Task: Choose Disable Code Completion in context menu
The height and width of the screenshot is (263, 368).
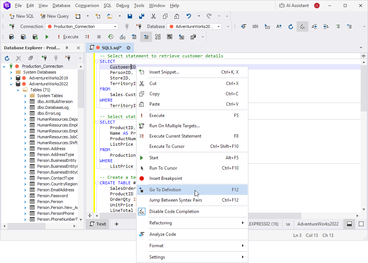Action: click(x=174, y=212)
